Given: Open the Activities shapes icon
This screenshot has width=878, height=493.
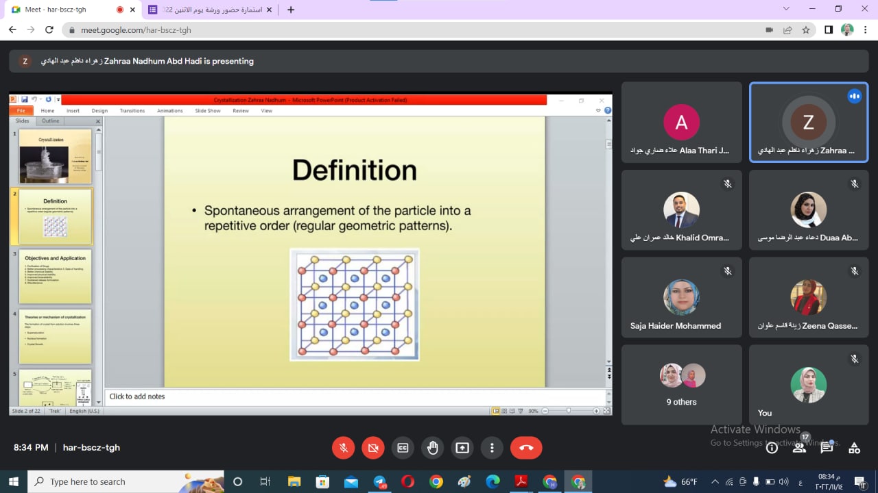Looking at the screenshot, I should pyautogui.click(x=854, y=448).
